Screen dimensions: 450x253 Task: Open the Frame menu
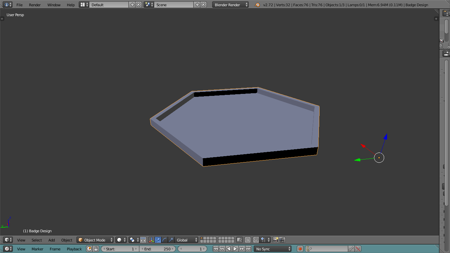tap(55, 249)
